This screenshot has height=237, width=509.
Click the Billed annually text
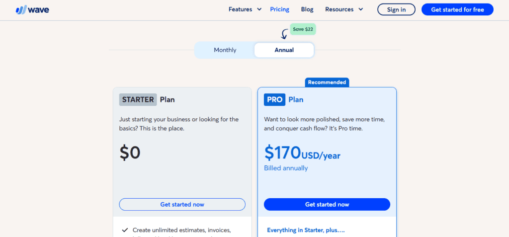point(286,168)
